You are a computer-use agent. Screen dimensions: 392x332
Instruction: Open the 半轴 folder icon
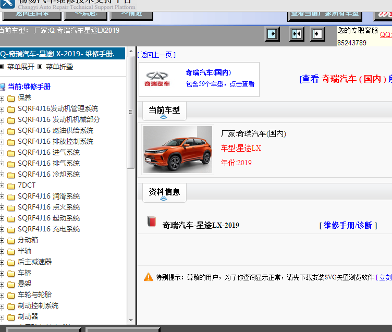11,252
